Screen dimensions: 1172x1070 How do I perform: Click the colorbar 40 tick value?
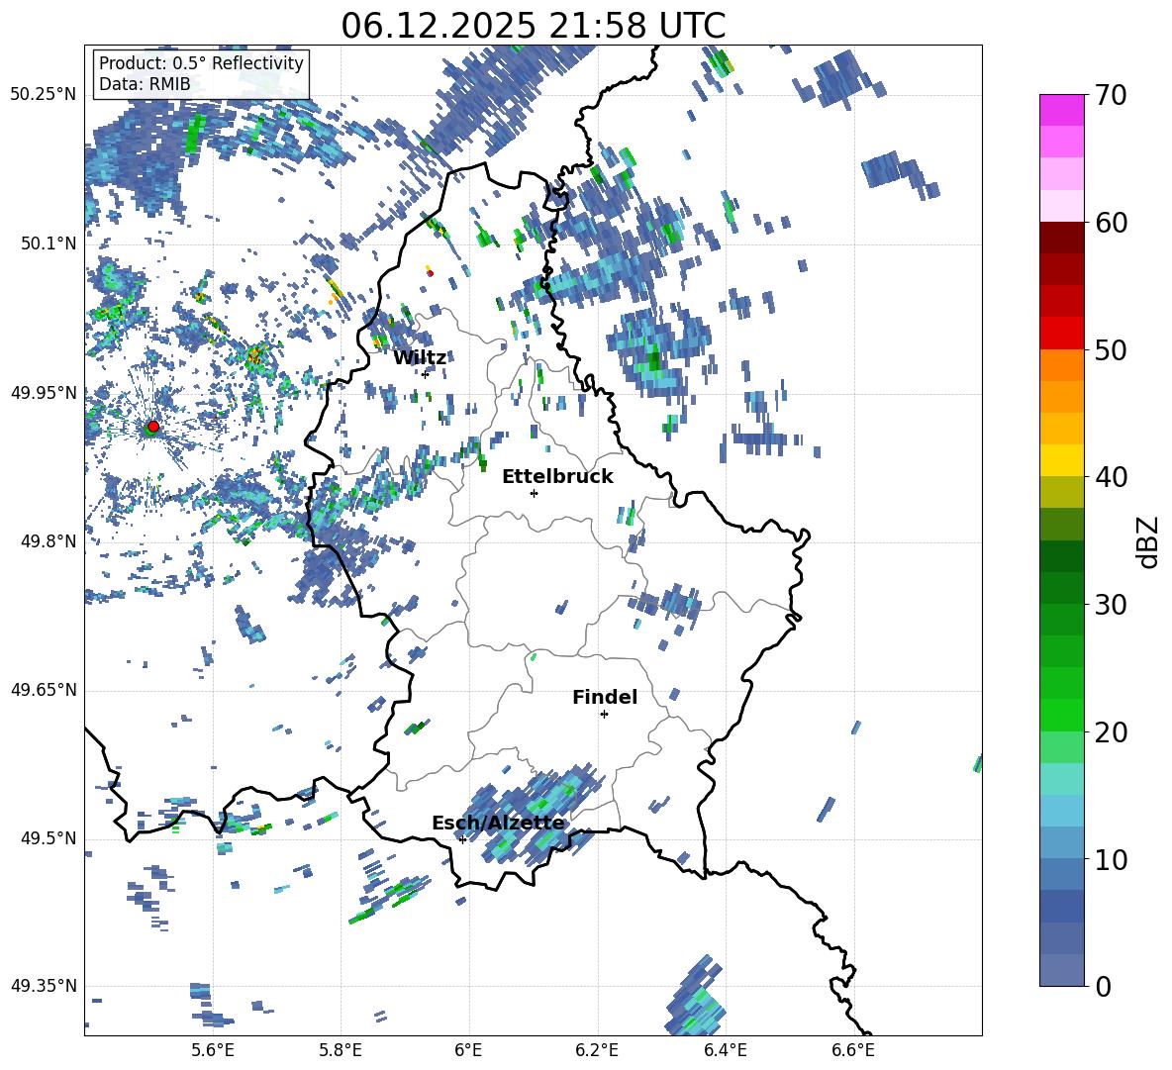1111,477
